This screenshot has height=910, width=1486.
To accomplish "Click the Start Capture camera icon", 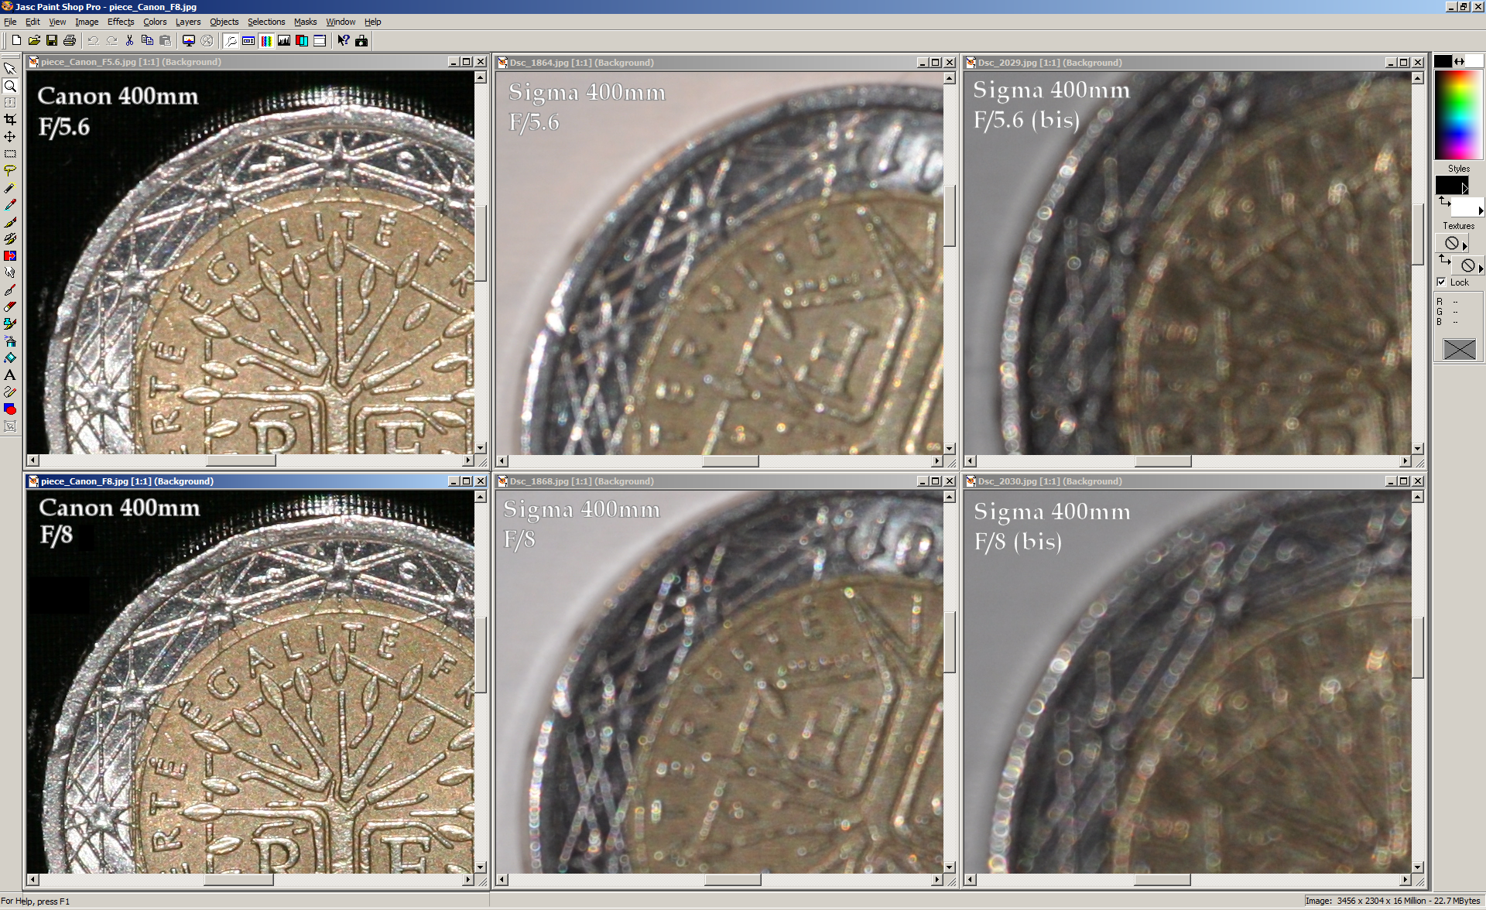I will (x=361, y=40).
